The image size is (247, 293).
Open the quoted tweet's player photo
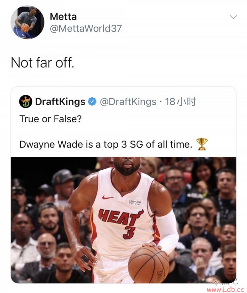[123, 220]
